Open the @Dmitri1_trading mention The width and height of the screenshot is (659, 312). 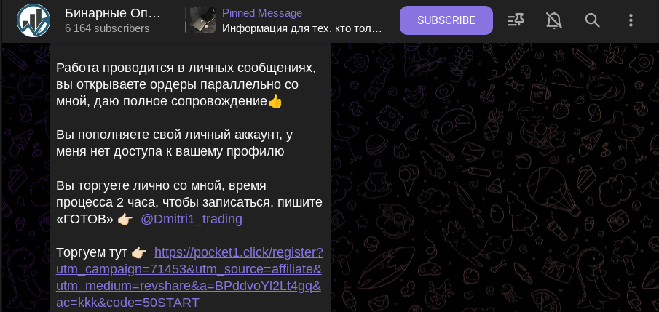[192, 219]
